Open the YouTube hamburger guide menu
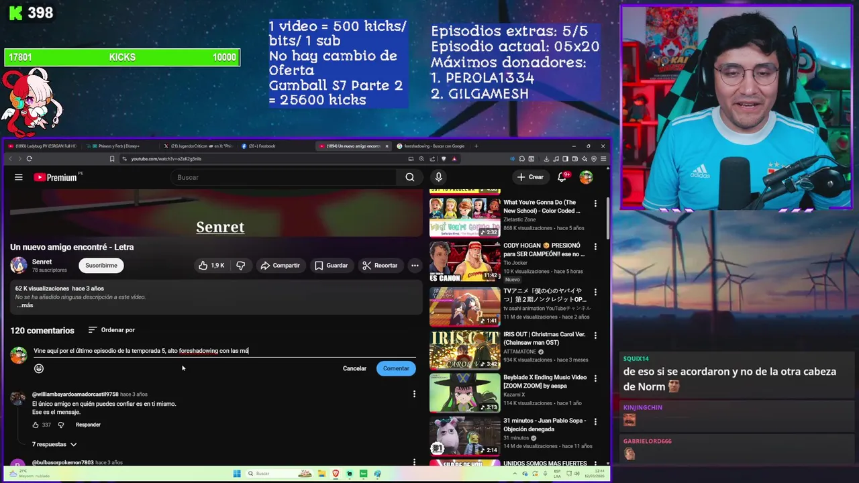859x483 pixels. pyautogui.click(x=19, y=177)
